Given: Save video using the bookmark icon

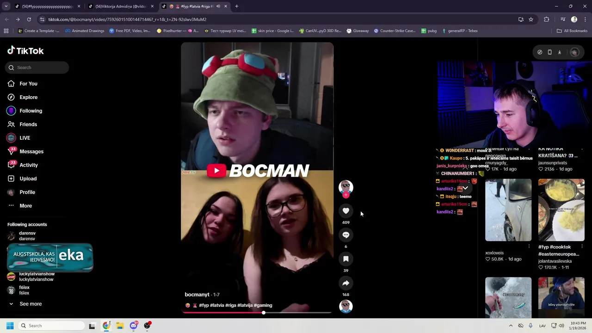Looking at the screenshot, I should click(x=346, y=259).
